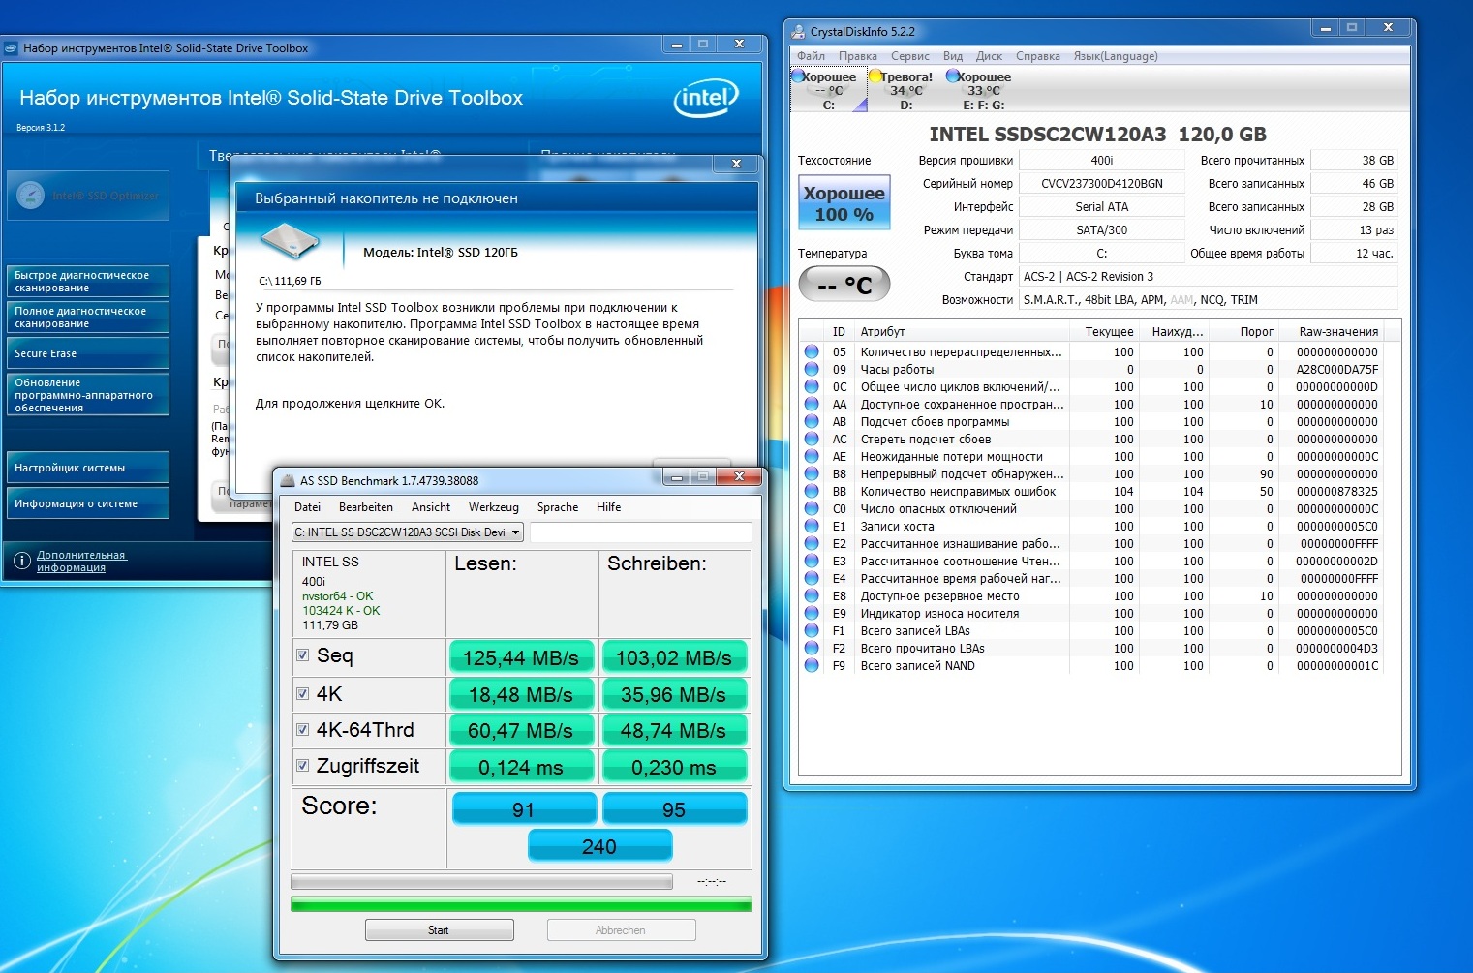Toggle the 4K-64Thrd test checkbox
This screenshot has width=1473, height=973.
303,730
